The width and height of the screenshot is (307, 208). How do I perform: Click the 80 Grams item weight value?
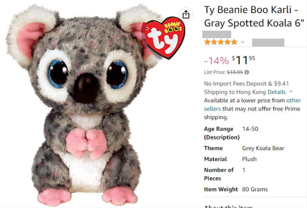(255, 189)
